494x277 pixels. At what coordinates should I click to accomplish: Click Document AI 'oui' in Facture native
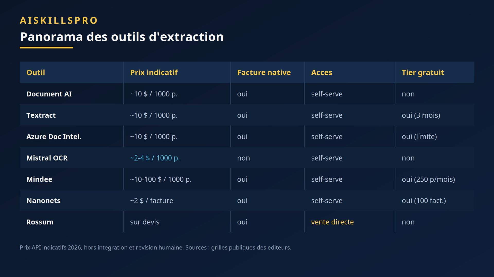(242, 94)
